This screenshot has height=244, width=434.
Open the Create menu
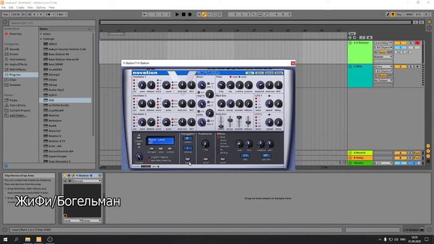click(20, 7)
